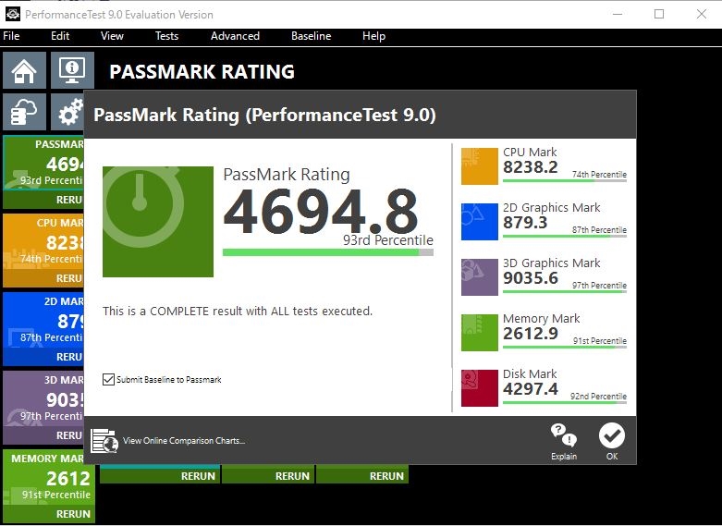722x526 pixels.
Task: Open the Home screen icon
Action: [x=24, y=70]
